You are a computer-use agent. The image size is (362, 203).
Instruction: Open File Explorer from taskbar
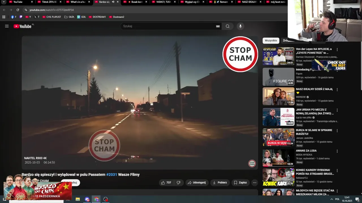78,199
